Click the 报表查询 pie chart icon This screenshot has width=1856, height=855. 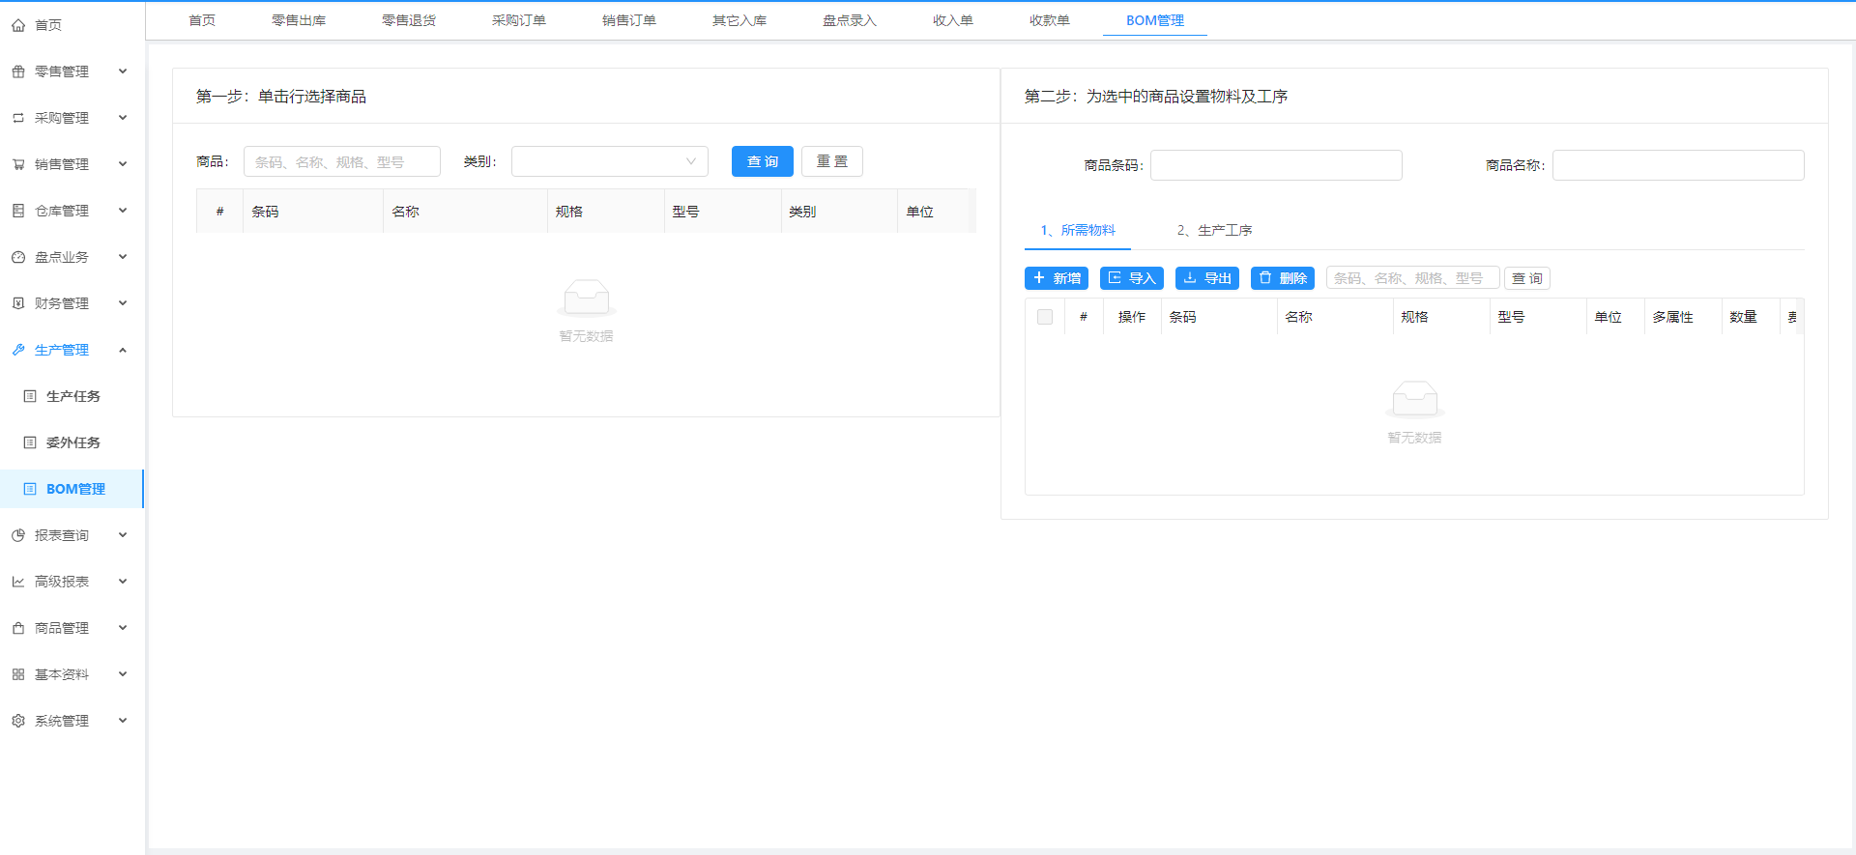point(18,535)
